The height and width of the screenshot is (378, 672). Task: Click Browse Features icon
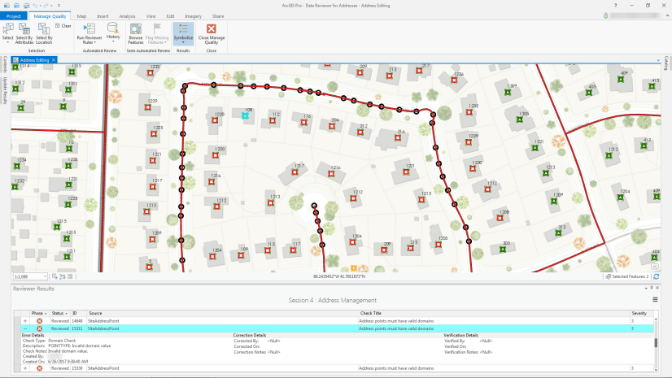(135, 28)
